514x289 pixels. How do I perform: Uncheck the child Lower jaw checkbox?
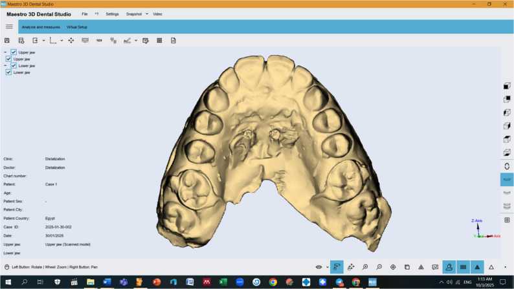8,72
